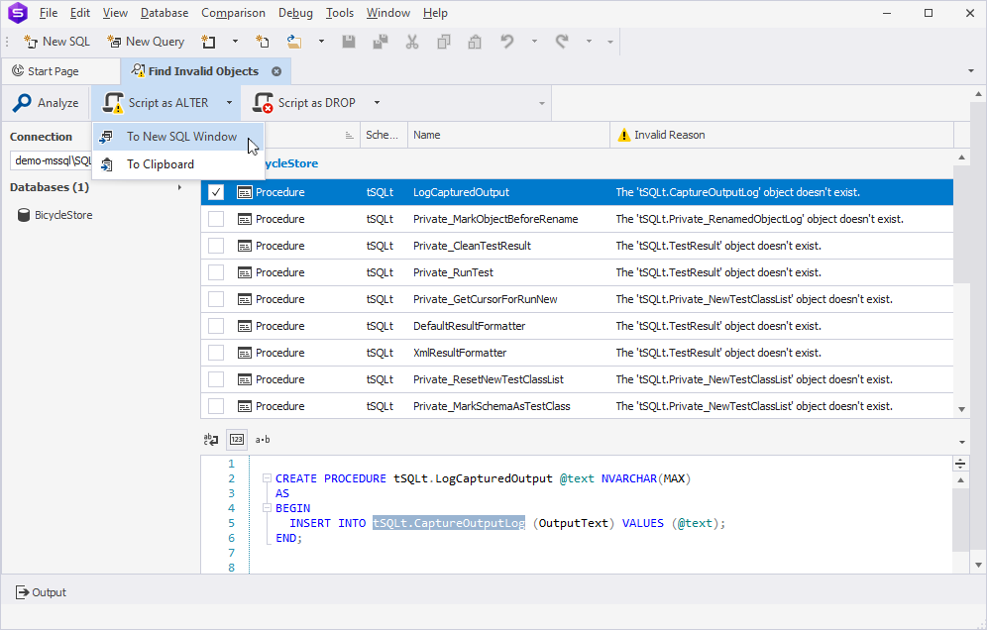Open the Redo history dropdown arrow
This screenshot has width=987, height=630.
coord(590,42)
